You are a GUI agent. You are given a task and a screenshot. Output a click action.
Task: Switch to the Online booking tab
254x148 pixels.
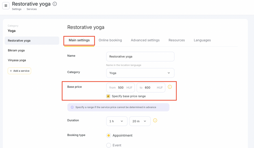[x=110, y=40]
